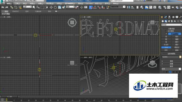Viewport: 182px width, 102px height.
Task: Toggle the 3D Snaps button
Action: [91, 7]
